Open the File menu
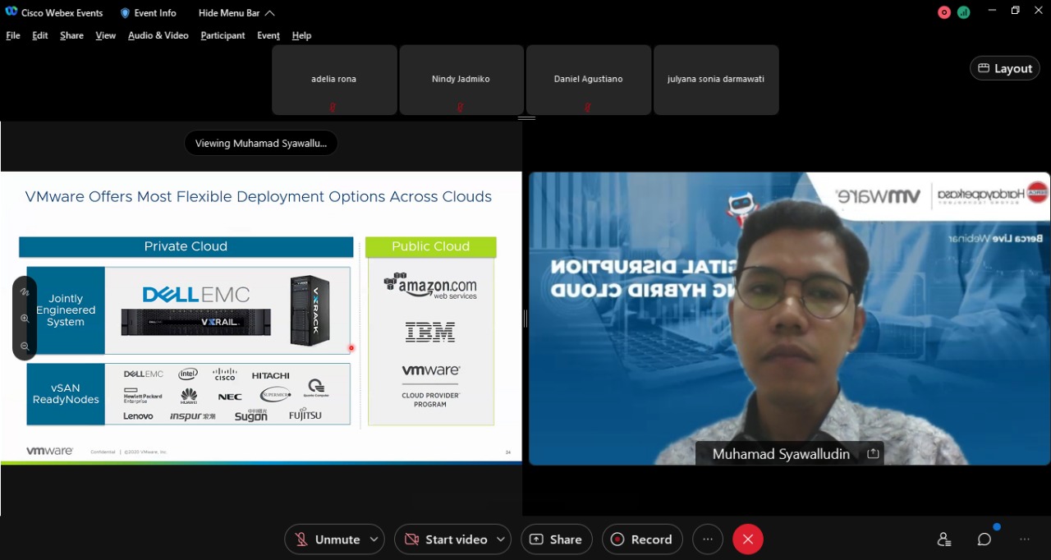Screen dimensions: 1051x560 coord(13,35)
